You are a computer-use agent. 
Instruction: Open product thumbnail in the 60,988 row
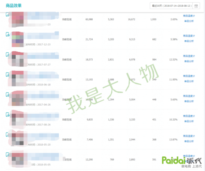click(x=18, y=19)
